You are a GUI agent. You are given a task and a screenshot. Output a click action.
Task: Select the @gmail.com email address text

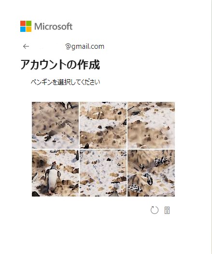click(x=85, y=46)
